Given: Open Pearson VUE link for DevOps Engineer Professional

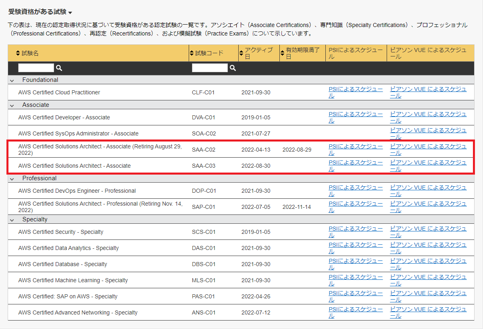Looking at the screenshot, I should pos(428,191).
